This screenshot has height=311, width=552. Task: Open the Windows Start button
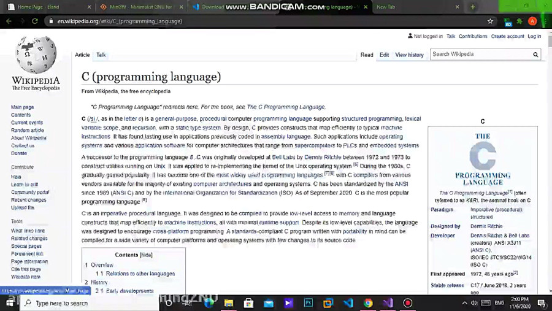(x=10, y=303)
